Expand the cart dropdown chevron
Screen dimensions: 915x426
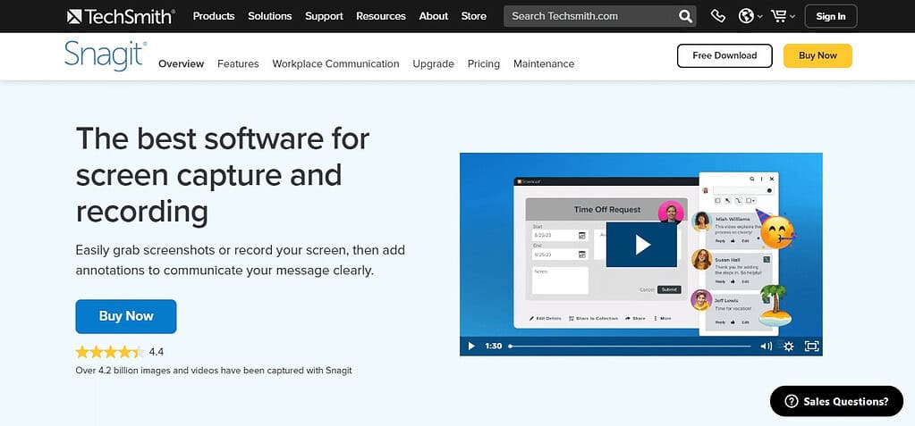click(792, 17)
